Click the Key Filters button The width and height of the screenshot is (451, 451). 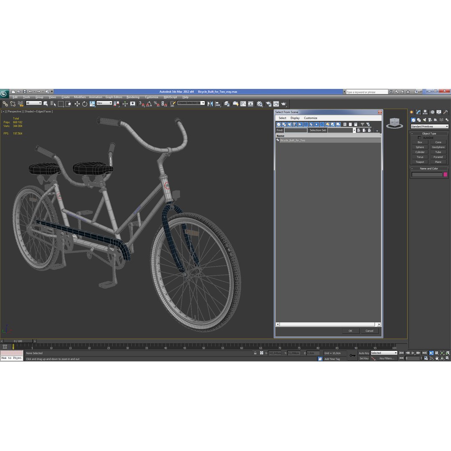tap(387, 358)
